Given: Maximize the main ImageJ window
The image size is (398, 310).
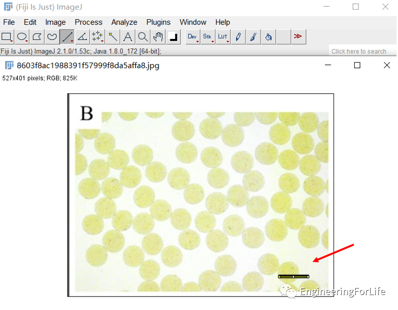Looking at the screenshot, I should pos(356,7).
